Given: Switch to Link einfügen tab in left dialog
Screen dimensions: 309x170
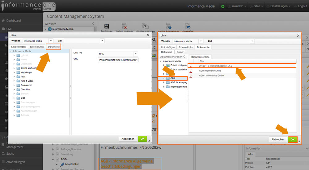Looking at the screenshot, I should [19, 47].
